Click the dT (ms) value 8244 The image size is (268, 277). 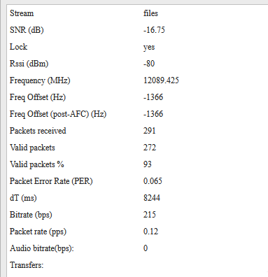coord(152,198)
